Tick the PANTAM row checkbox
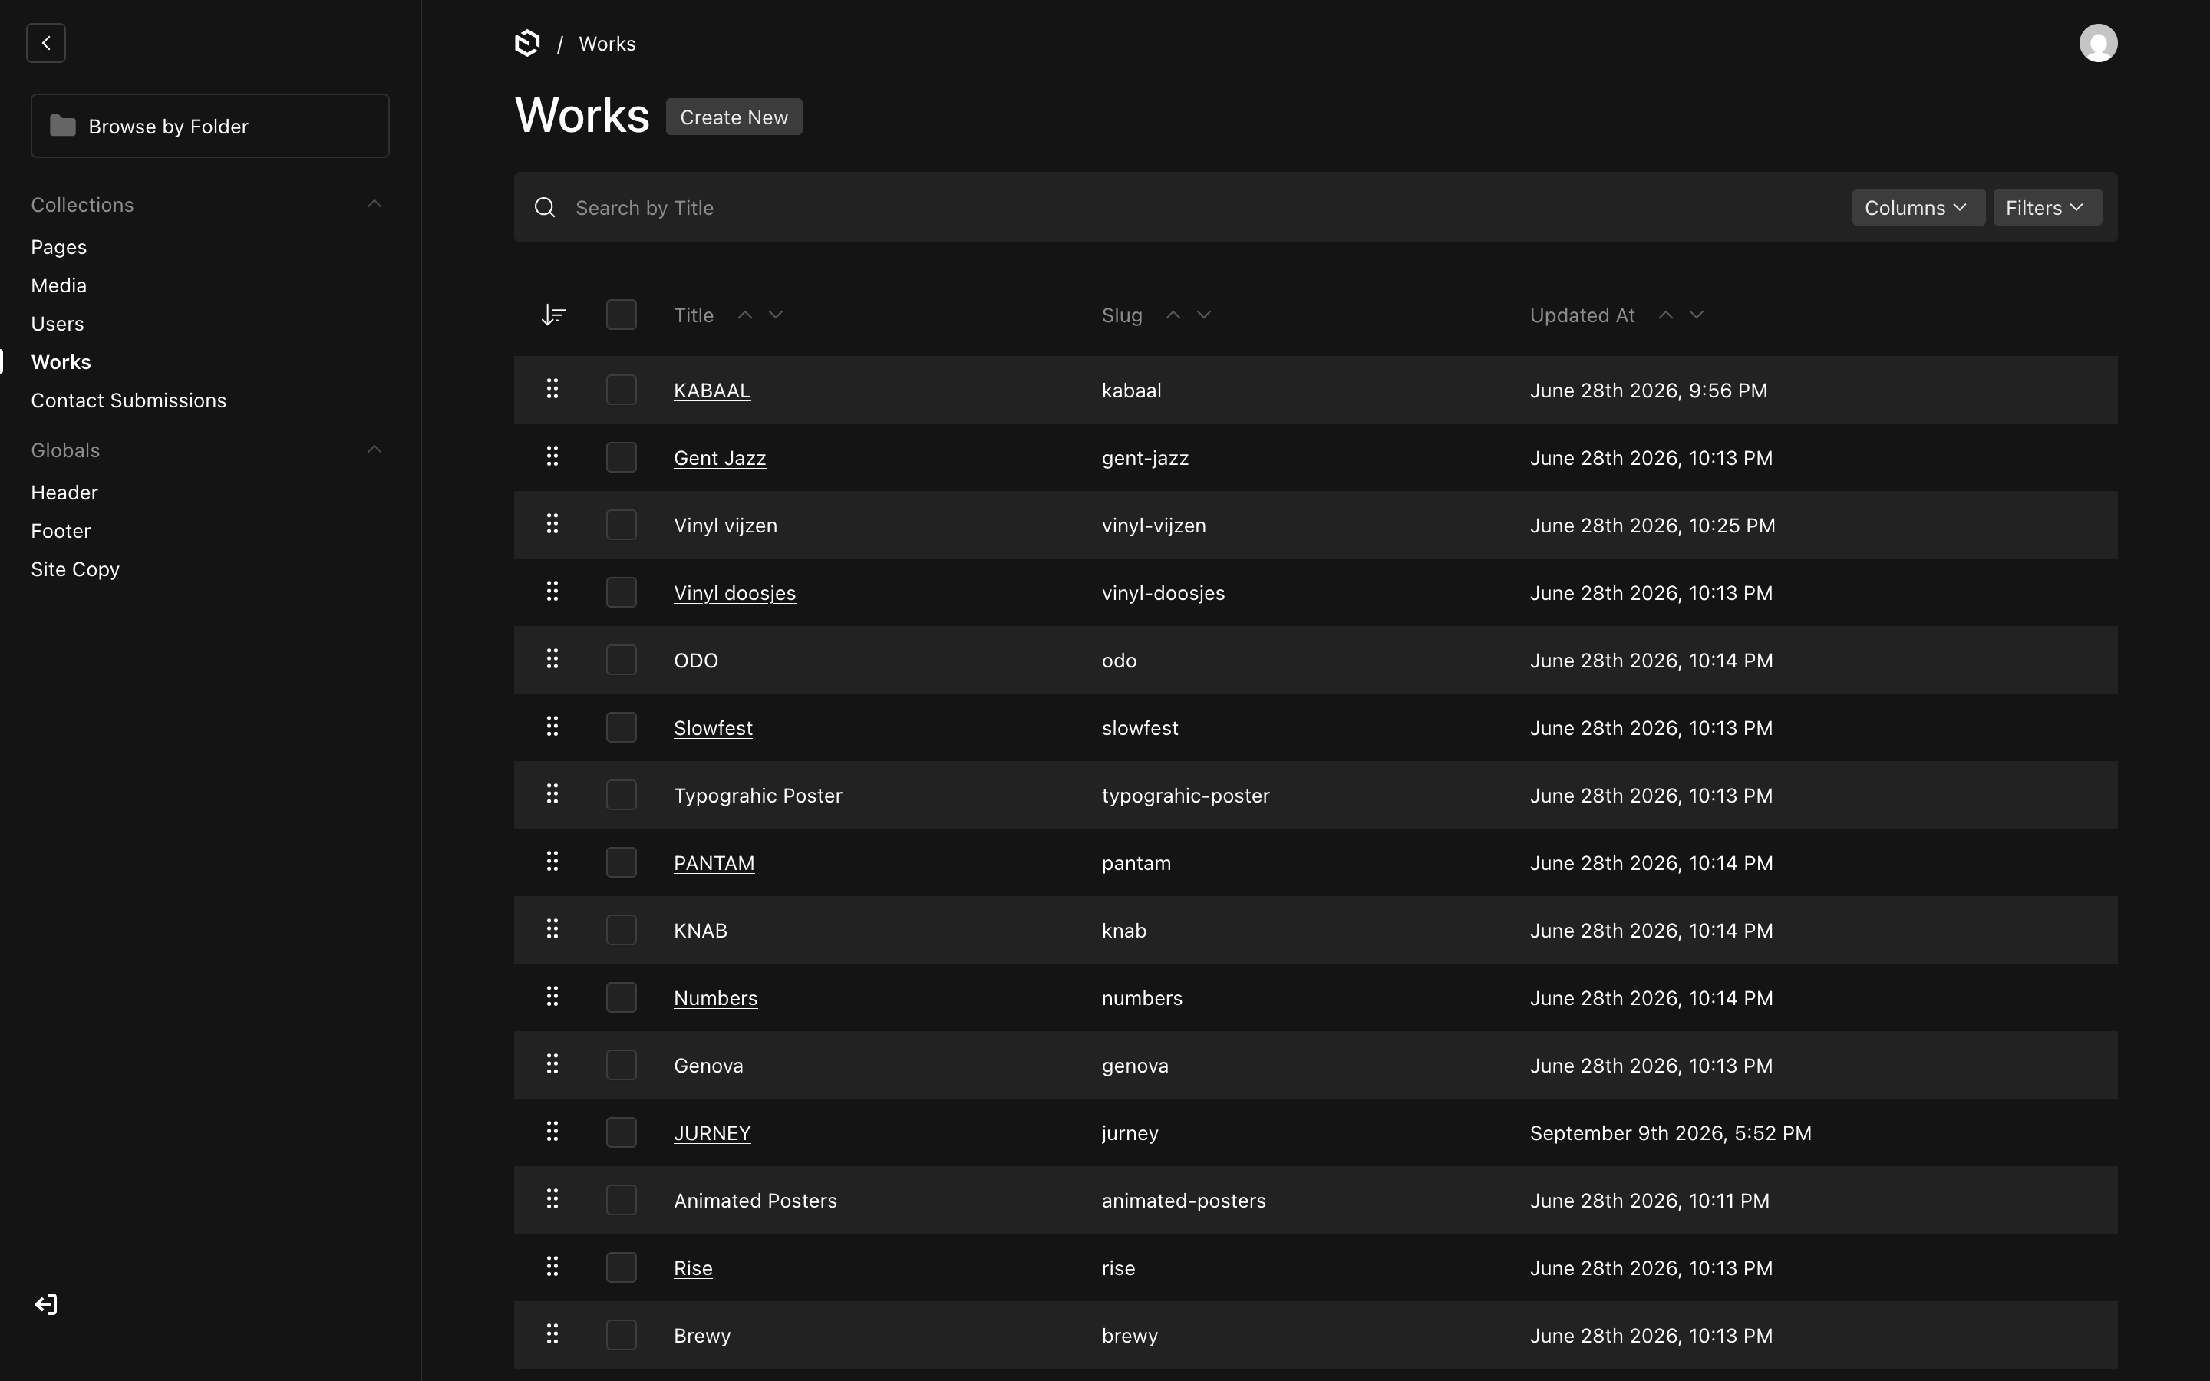Image resolution: width=2210 pixels, height=1381 pixels. 621,863
